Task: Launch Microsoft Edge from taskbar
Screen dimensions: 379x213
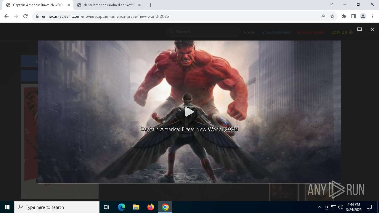Action: 122,207
